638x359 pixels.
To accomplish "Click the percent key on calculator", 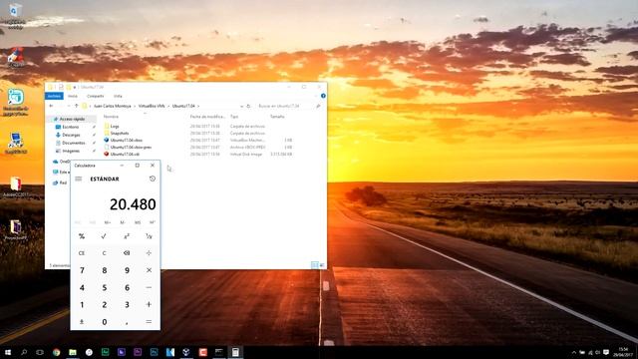I will point(82,236).
